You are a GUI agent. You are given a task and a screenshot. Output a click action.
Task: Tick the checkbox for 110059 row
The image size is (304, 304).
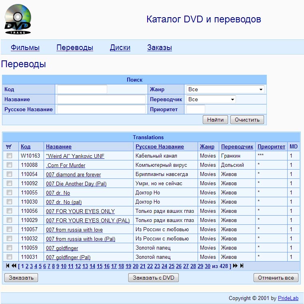9,248
